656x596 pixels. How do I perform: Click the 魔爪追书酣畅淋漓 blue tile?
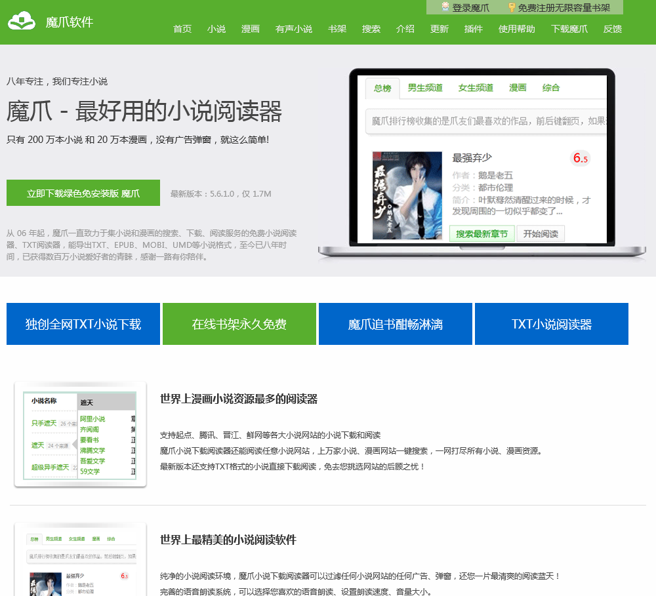tap(396, 324)
